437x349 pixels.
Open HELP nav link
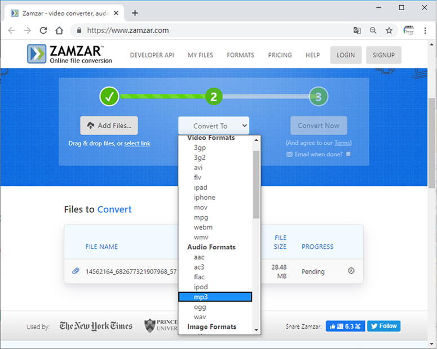(x=313, y=55)
